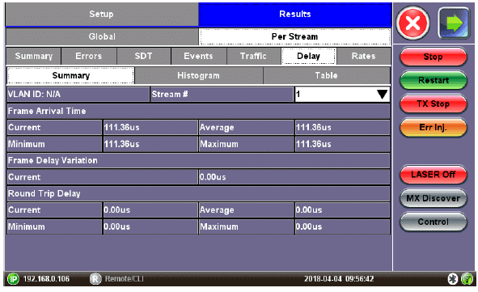478x292 pixels.
Task: Click the IP address 192.168.0.106
Action: [46, 279]
